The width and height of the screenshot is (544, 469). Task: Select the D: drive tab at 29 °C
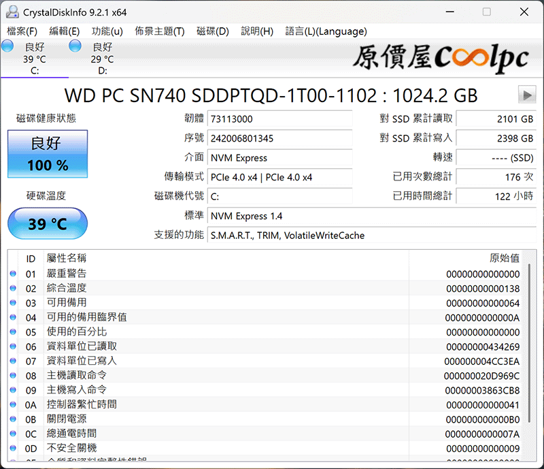(103, 59)
